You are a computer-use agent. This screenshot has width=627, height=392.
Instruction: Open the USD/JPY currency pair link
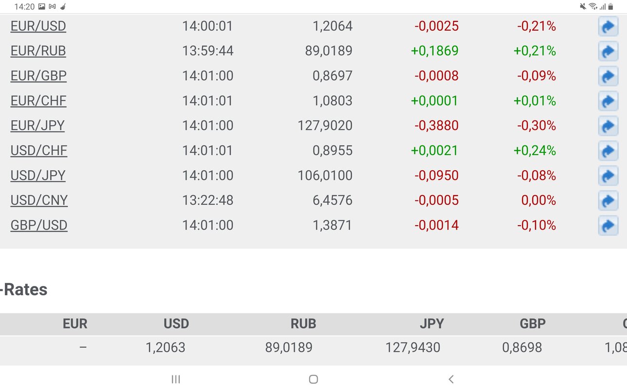point(38,176)
